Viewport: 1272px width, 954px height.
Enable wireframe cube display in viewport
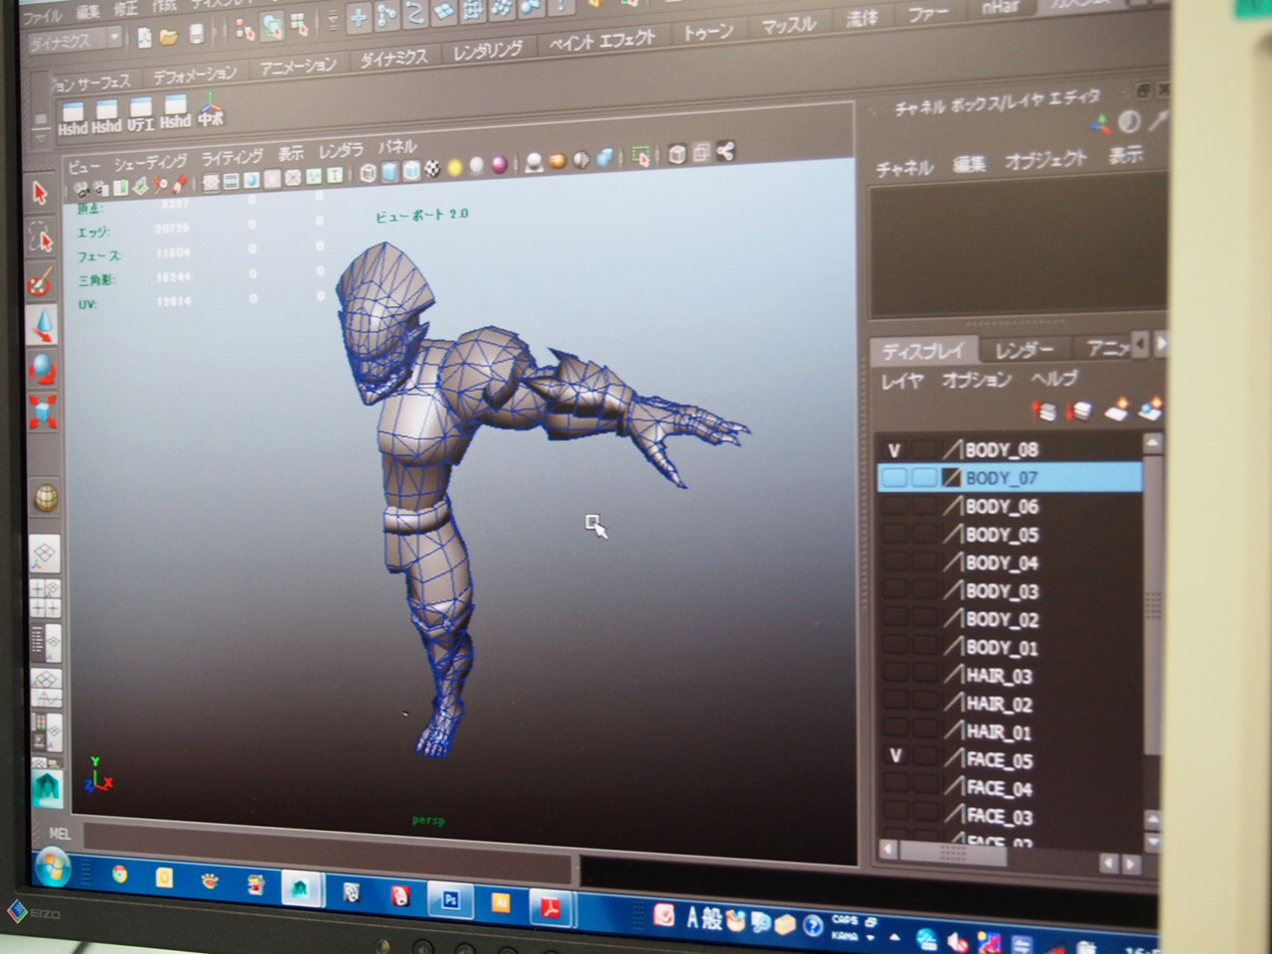pos(369,173)
